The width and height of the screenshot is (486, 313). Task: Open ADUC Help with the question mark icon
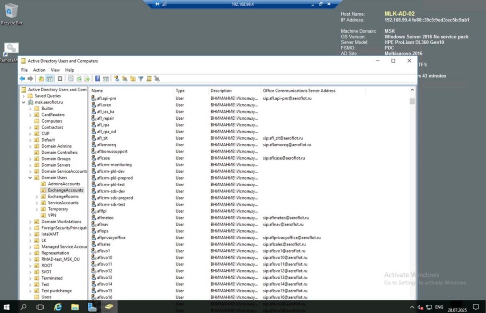[x=97, y=78]
